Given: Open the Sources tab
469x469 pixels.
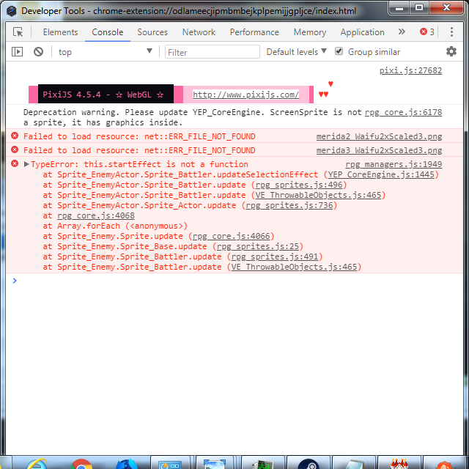Looking at the screenshot, I should click(x=152, y=32).
